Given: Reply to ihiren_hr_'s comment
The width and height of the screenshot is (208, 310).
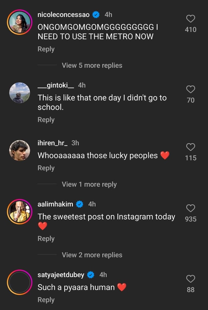Looking at the screenshot, I should pyautogui.click(x=46, y=168).
